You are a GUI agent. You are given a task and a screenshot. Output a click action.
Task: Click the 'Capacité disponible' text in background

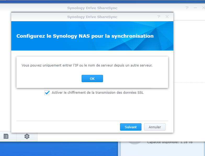(170, 142)
